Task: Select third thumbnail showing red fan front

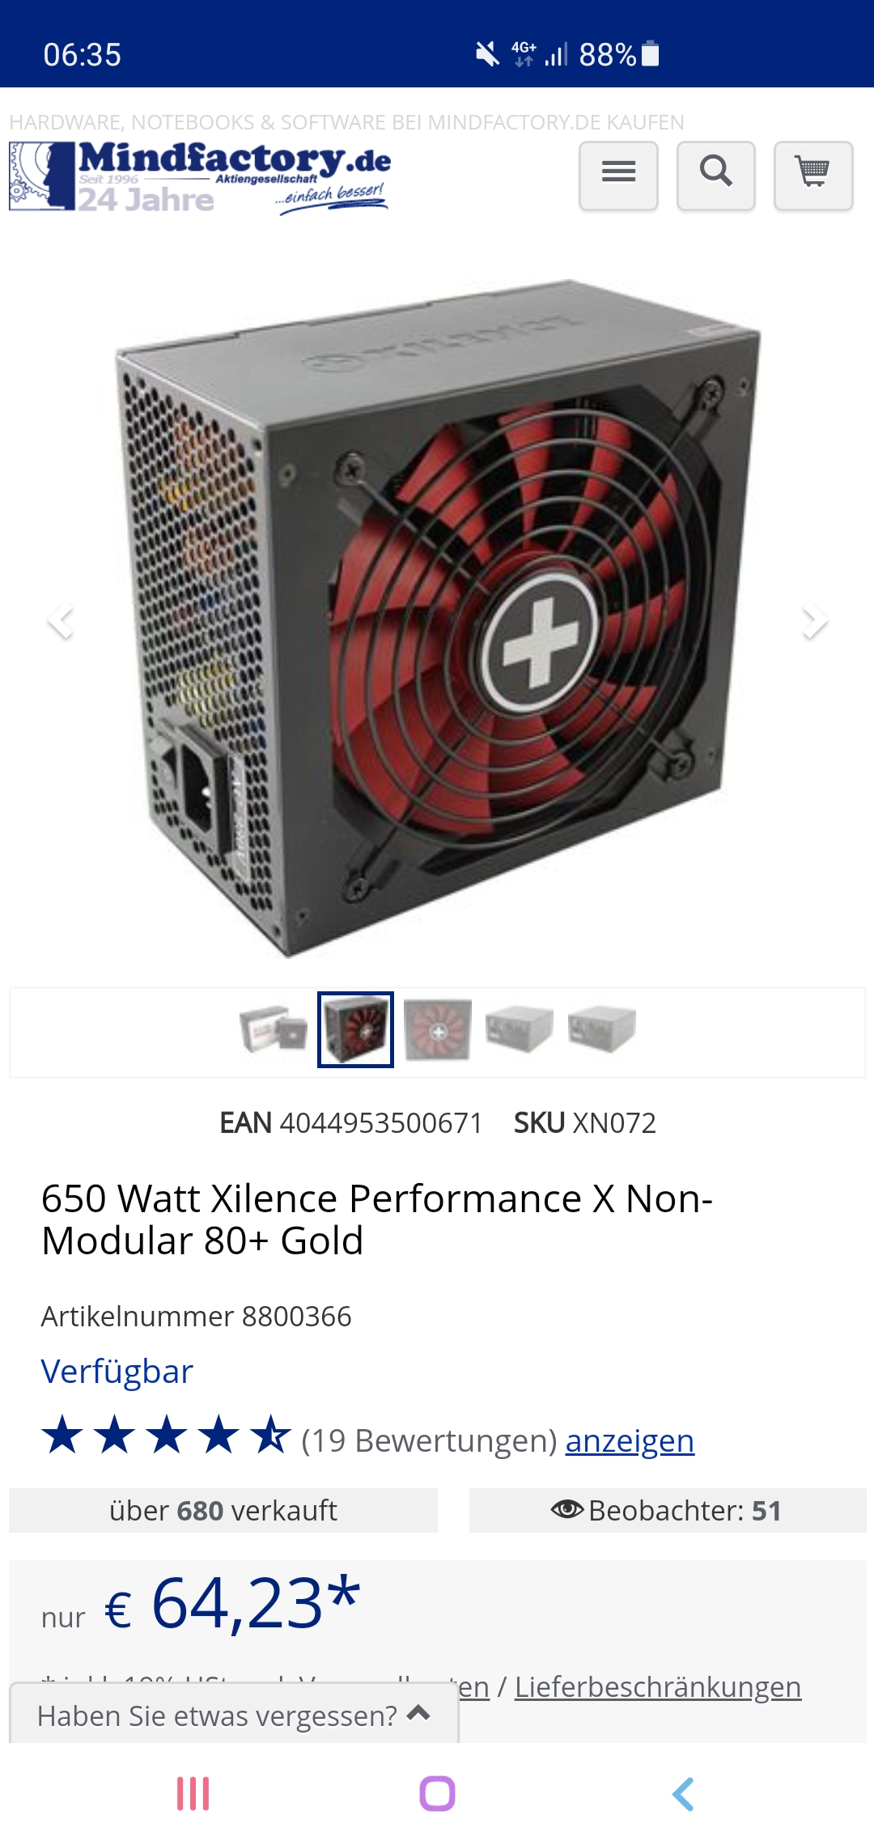Action: [438, 1029]
